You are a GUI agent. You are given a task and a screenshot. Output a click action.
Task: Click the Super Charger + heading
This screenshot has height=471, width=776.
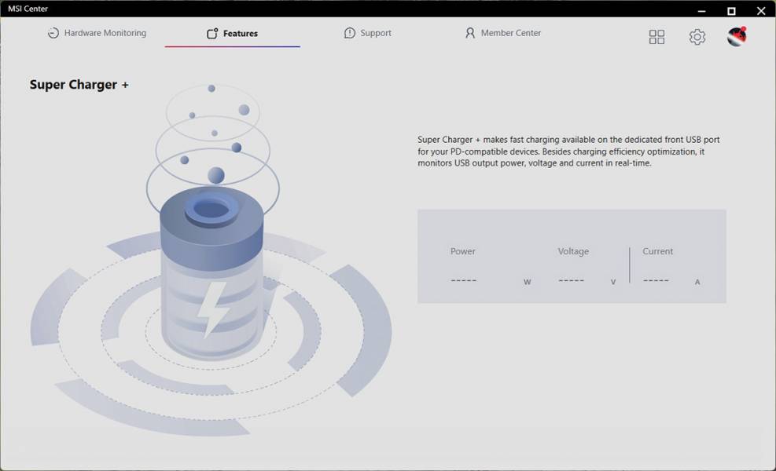pos(79,85)
